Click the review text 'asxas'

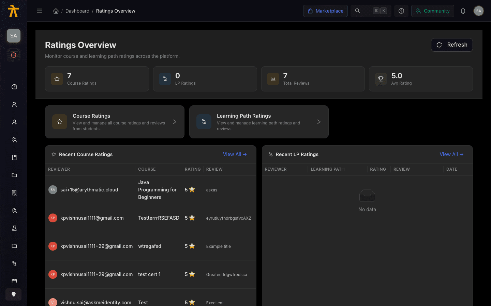pyautogui.click(x=212, y=190)
